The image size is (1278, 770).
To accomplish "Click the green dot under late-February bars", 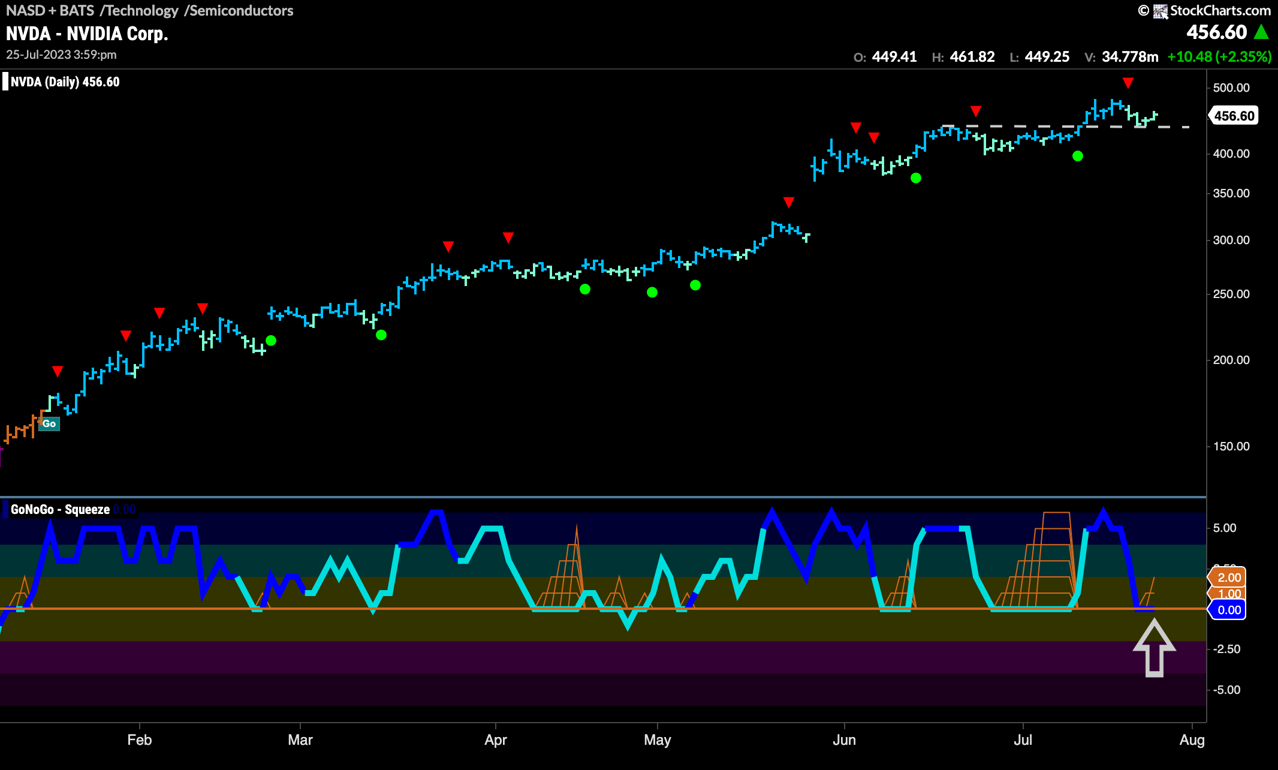I will 271,341.
